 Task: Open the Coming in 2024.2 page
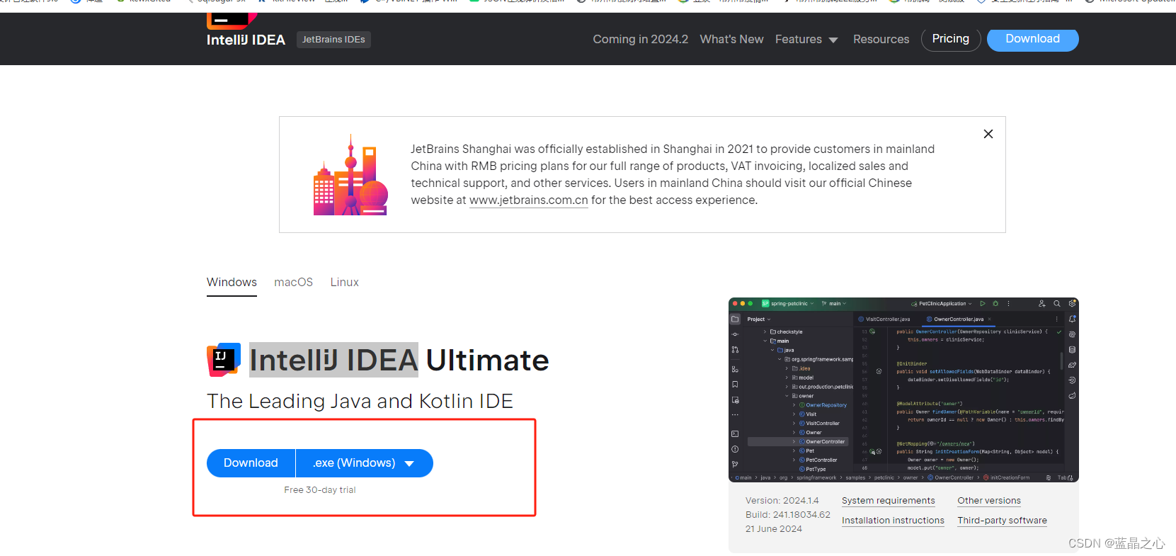coord(640,40)
